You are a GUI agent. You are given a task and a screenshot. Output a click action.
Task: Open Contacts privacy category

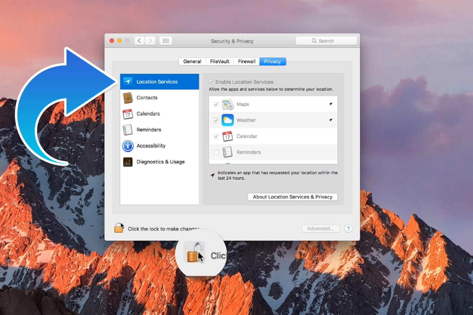pos(147,98)
